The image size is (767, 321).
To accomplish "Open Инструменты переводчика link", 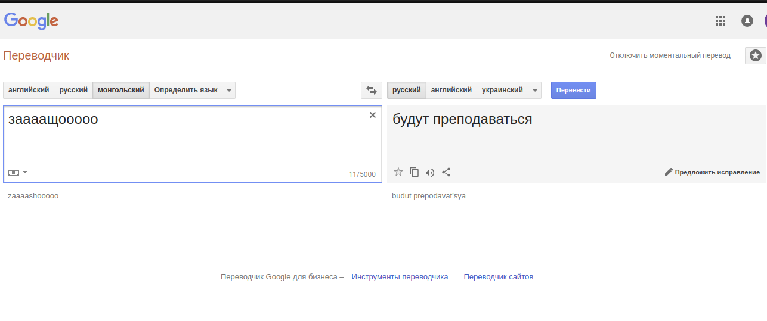I will click(400, 277).
